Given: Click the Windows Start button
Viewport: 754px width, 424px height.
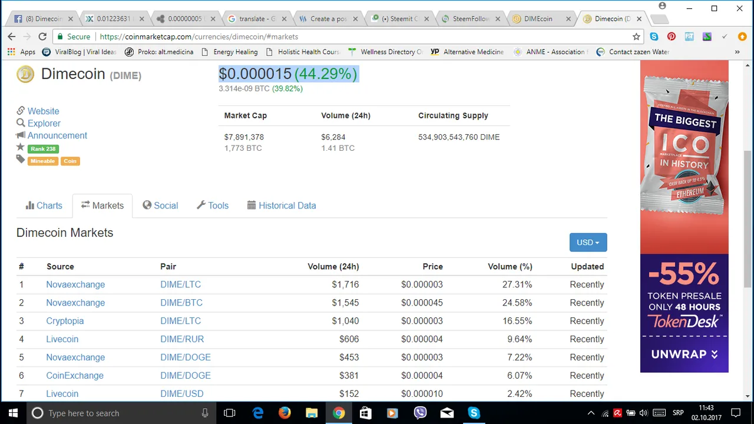Looking at the screenshot, I should (x=13, y=413).
